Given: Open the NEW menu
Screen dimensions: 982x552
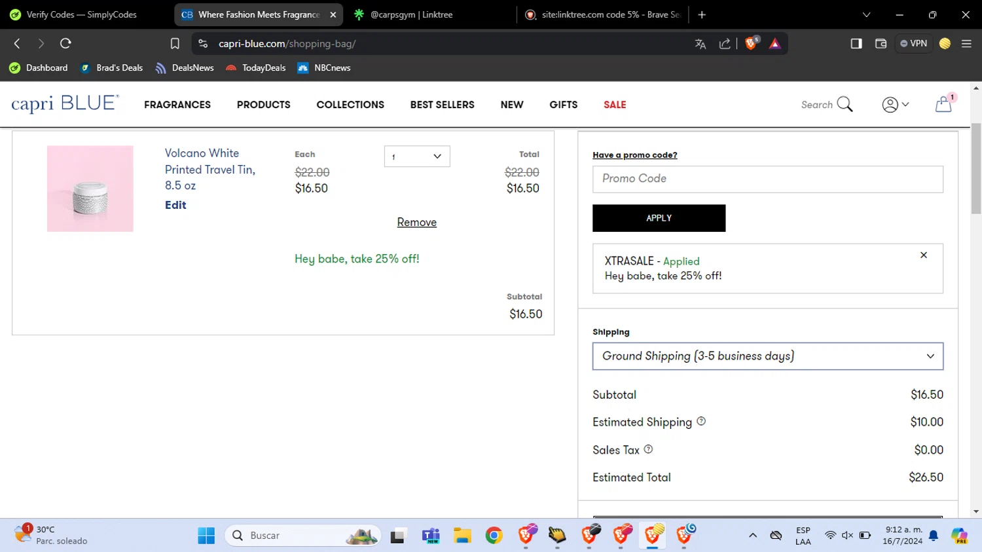Looking at the screenshot, I should tap(512, 105).
